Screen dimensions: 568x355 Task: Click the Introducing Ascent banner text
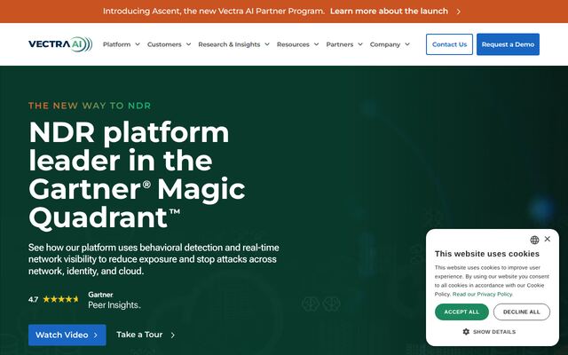214,12
